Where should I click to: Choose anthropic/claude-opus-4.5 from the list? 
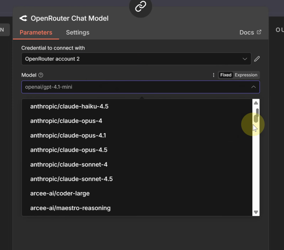click(x=69, y=150)
